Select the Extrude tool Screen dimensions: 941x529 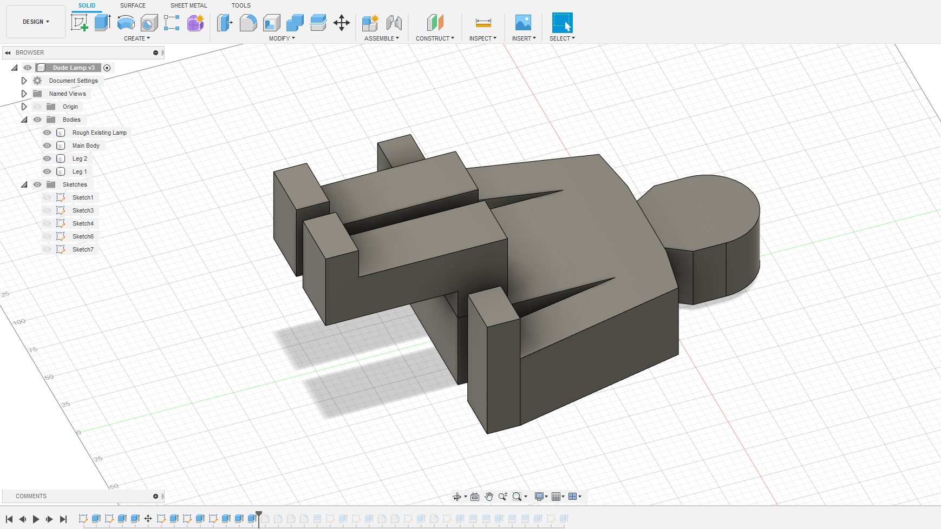point(102,23)
